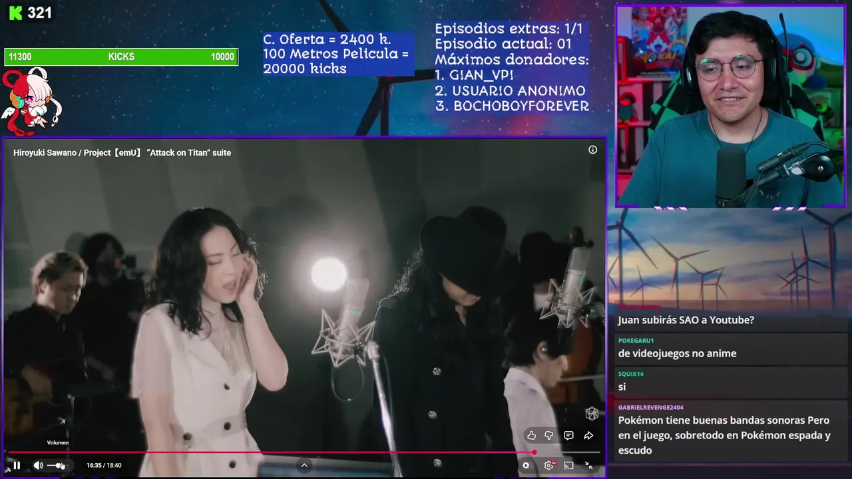Click the "Episodio actual: 01" text
The height and width of the screenshot is (479, 852).
pos(503,45)
